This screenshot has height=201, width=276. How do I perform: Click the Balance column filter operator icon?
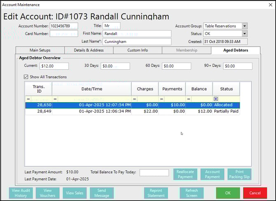point(189,99)
